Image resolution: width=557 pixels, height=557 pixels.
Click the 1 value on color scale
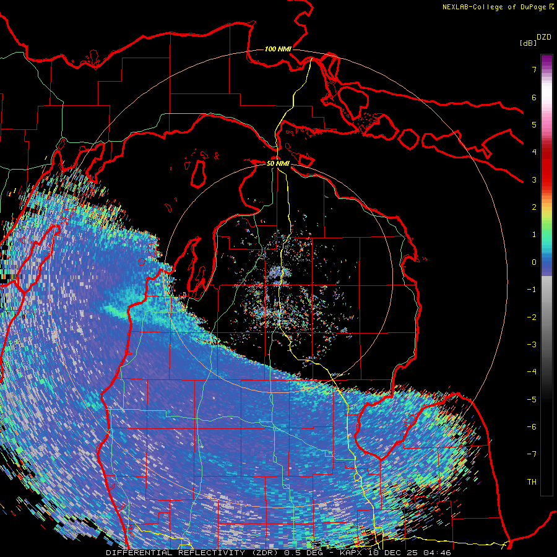(534, 235)
